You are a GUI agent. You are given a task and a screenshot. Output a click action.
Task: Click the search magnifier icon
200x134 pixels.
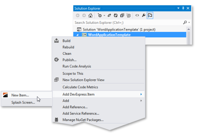click(x=185, y=23)
